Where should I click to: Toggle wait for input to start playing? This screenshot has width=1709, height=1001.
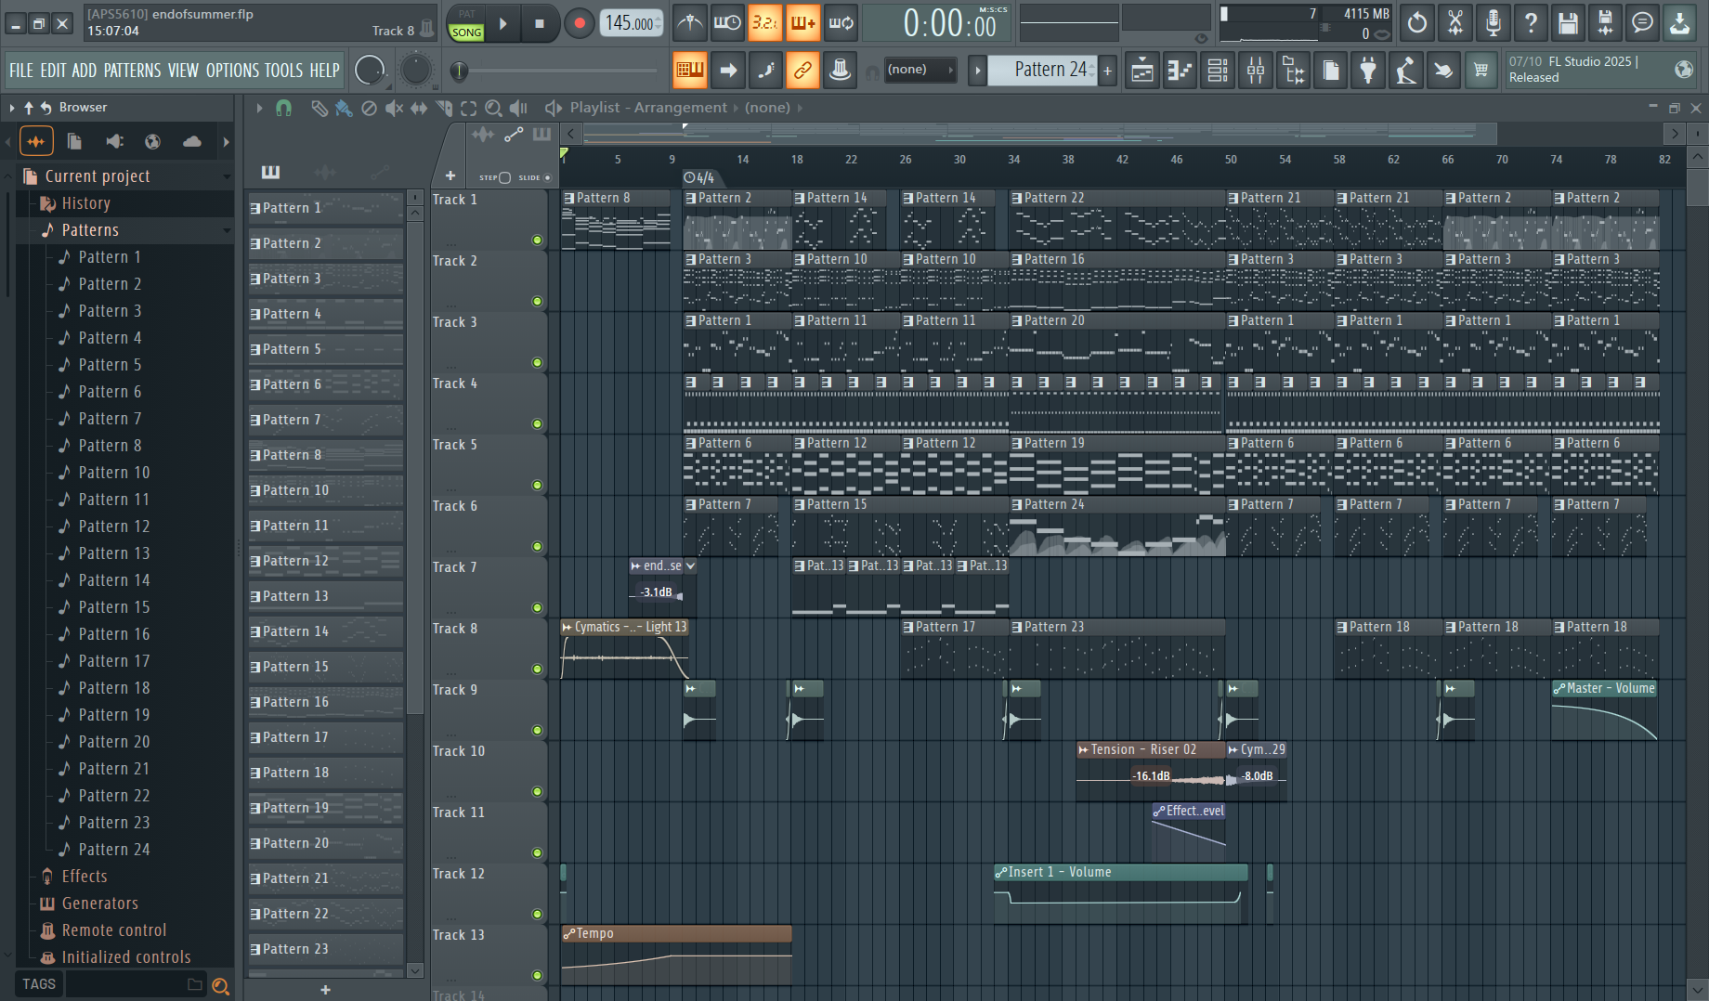[x=727, y=23]
